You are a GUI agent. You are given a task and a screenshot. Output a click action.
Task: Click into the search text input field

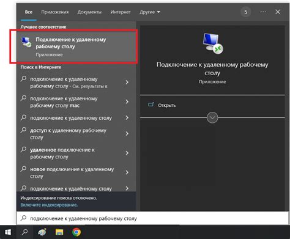pos(152,218)
